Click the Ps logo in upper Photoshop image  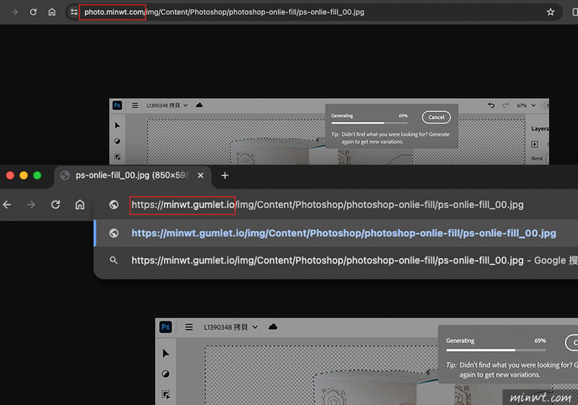pos(117,106)
